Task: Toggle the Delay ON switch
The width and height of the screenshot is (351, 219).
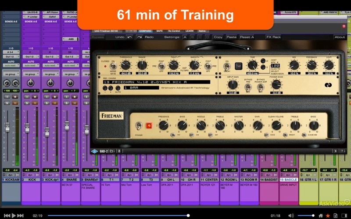Action: click(227, 67)
